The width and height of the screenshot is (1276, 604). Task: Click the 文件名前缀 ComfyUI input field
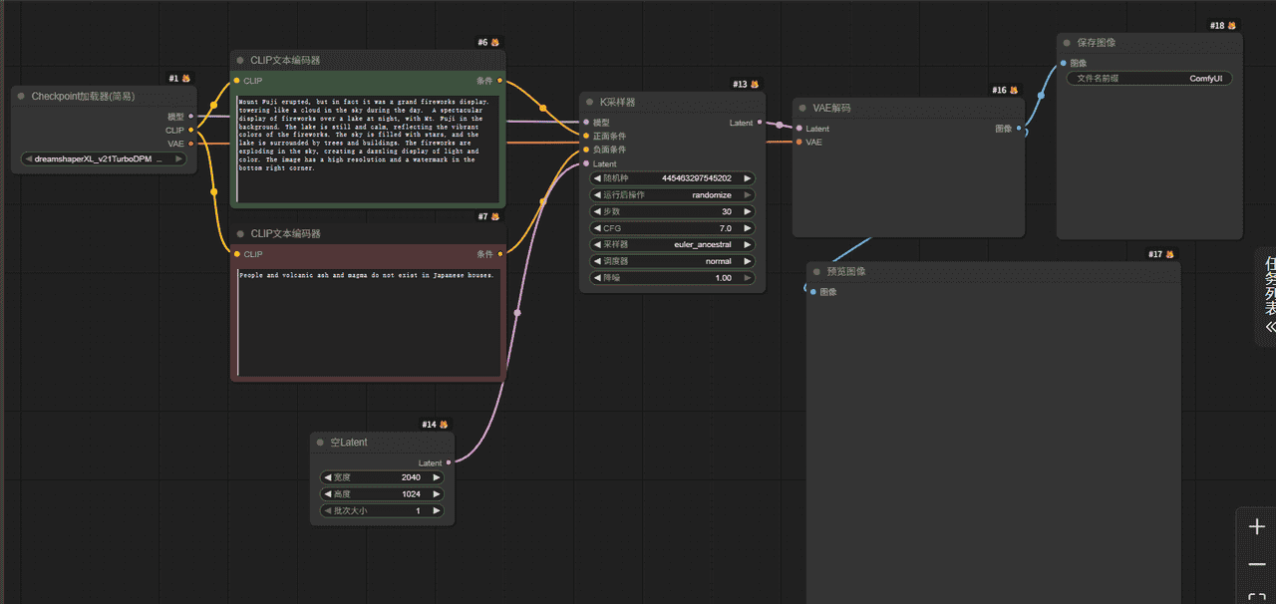point(1148,78)
